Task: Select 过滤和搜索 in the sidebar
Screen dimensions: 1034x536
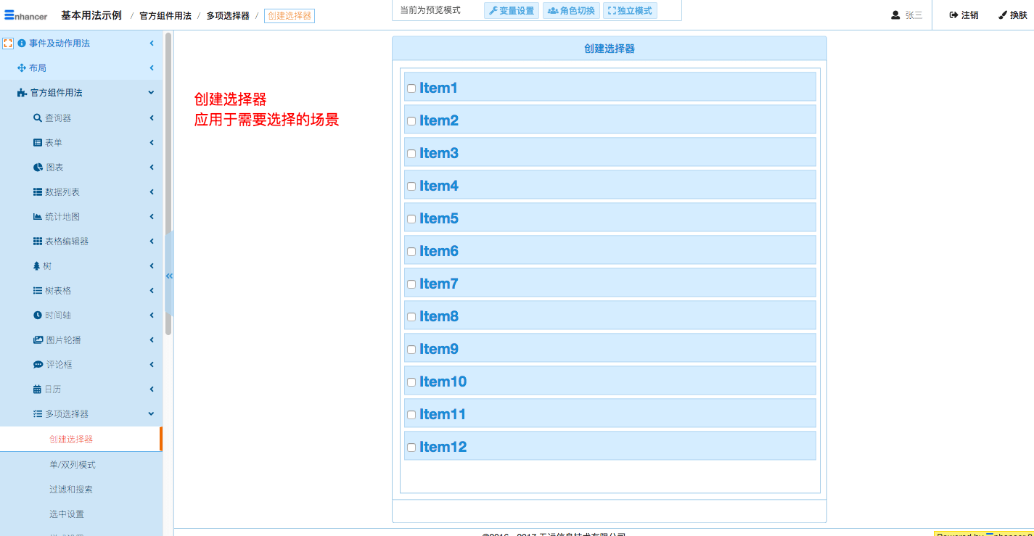Action: pos(71,490)
